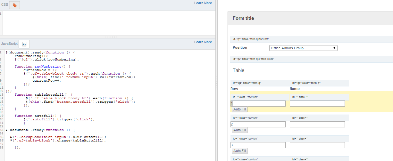Viewport: 393px width, 161px height.
Task: Click the orange tag icon beside CSS
Action: click(14, 5)
